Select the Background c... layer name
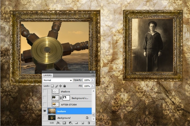The height and width of the screenshot is (126, 190). (x=80, y=98)
